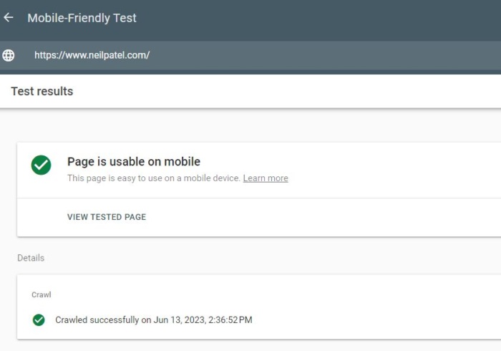The width and height of the screenshot is (501, 351).
Task: Open the Learn more link
Action: pyautogui.click(x=266, y=178)
